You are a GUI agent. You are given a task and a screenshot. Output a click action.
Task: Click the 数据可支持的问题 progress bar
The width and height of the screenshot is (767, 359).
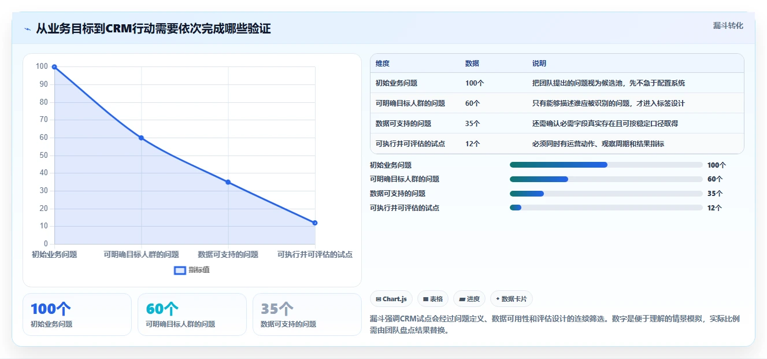pyautogui.click(x=606, y=194)
